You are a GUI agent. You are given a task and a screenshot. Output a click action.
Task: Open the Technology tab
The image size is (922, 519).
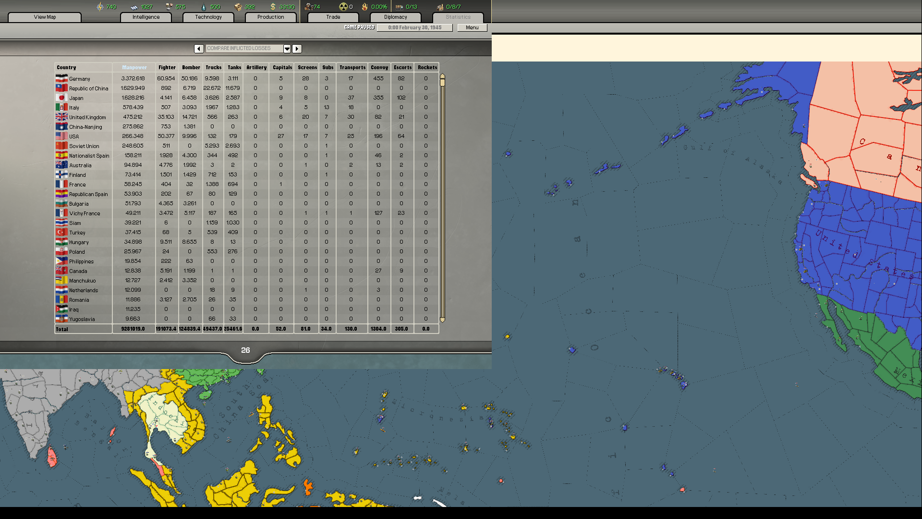(x=208, y=17)
